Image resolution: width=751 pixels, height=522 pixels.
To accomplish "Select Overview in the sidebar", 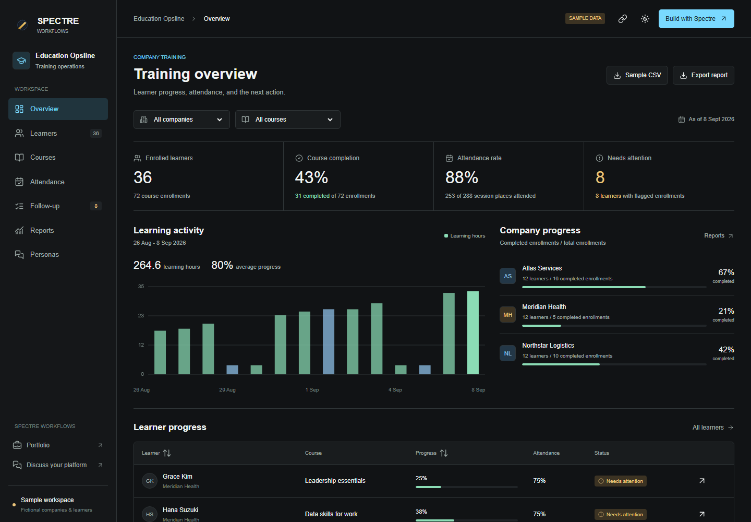I will click(x=58, y=109).
